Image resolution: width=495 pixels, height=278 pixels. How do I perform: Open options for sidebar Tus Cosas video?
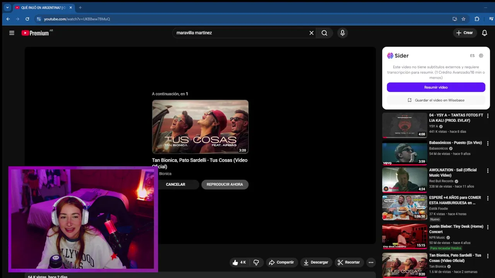click(x=488, y=256)
